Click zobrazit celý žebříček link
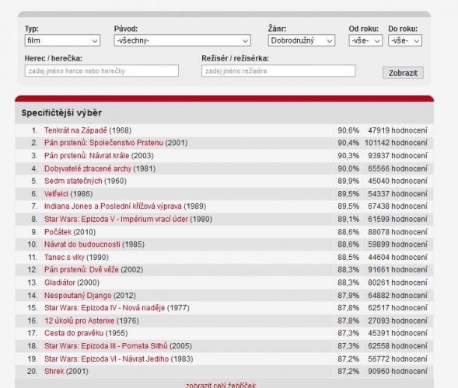 click(221, 385)
